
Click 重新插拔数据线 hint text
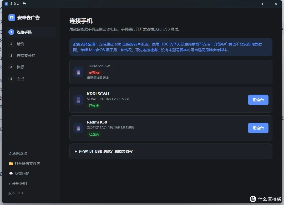98,78
